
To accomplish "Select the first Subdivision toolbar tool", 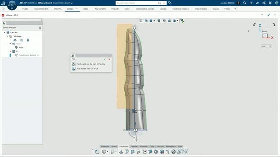I will coord(97,152).
